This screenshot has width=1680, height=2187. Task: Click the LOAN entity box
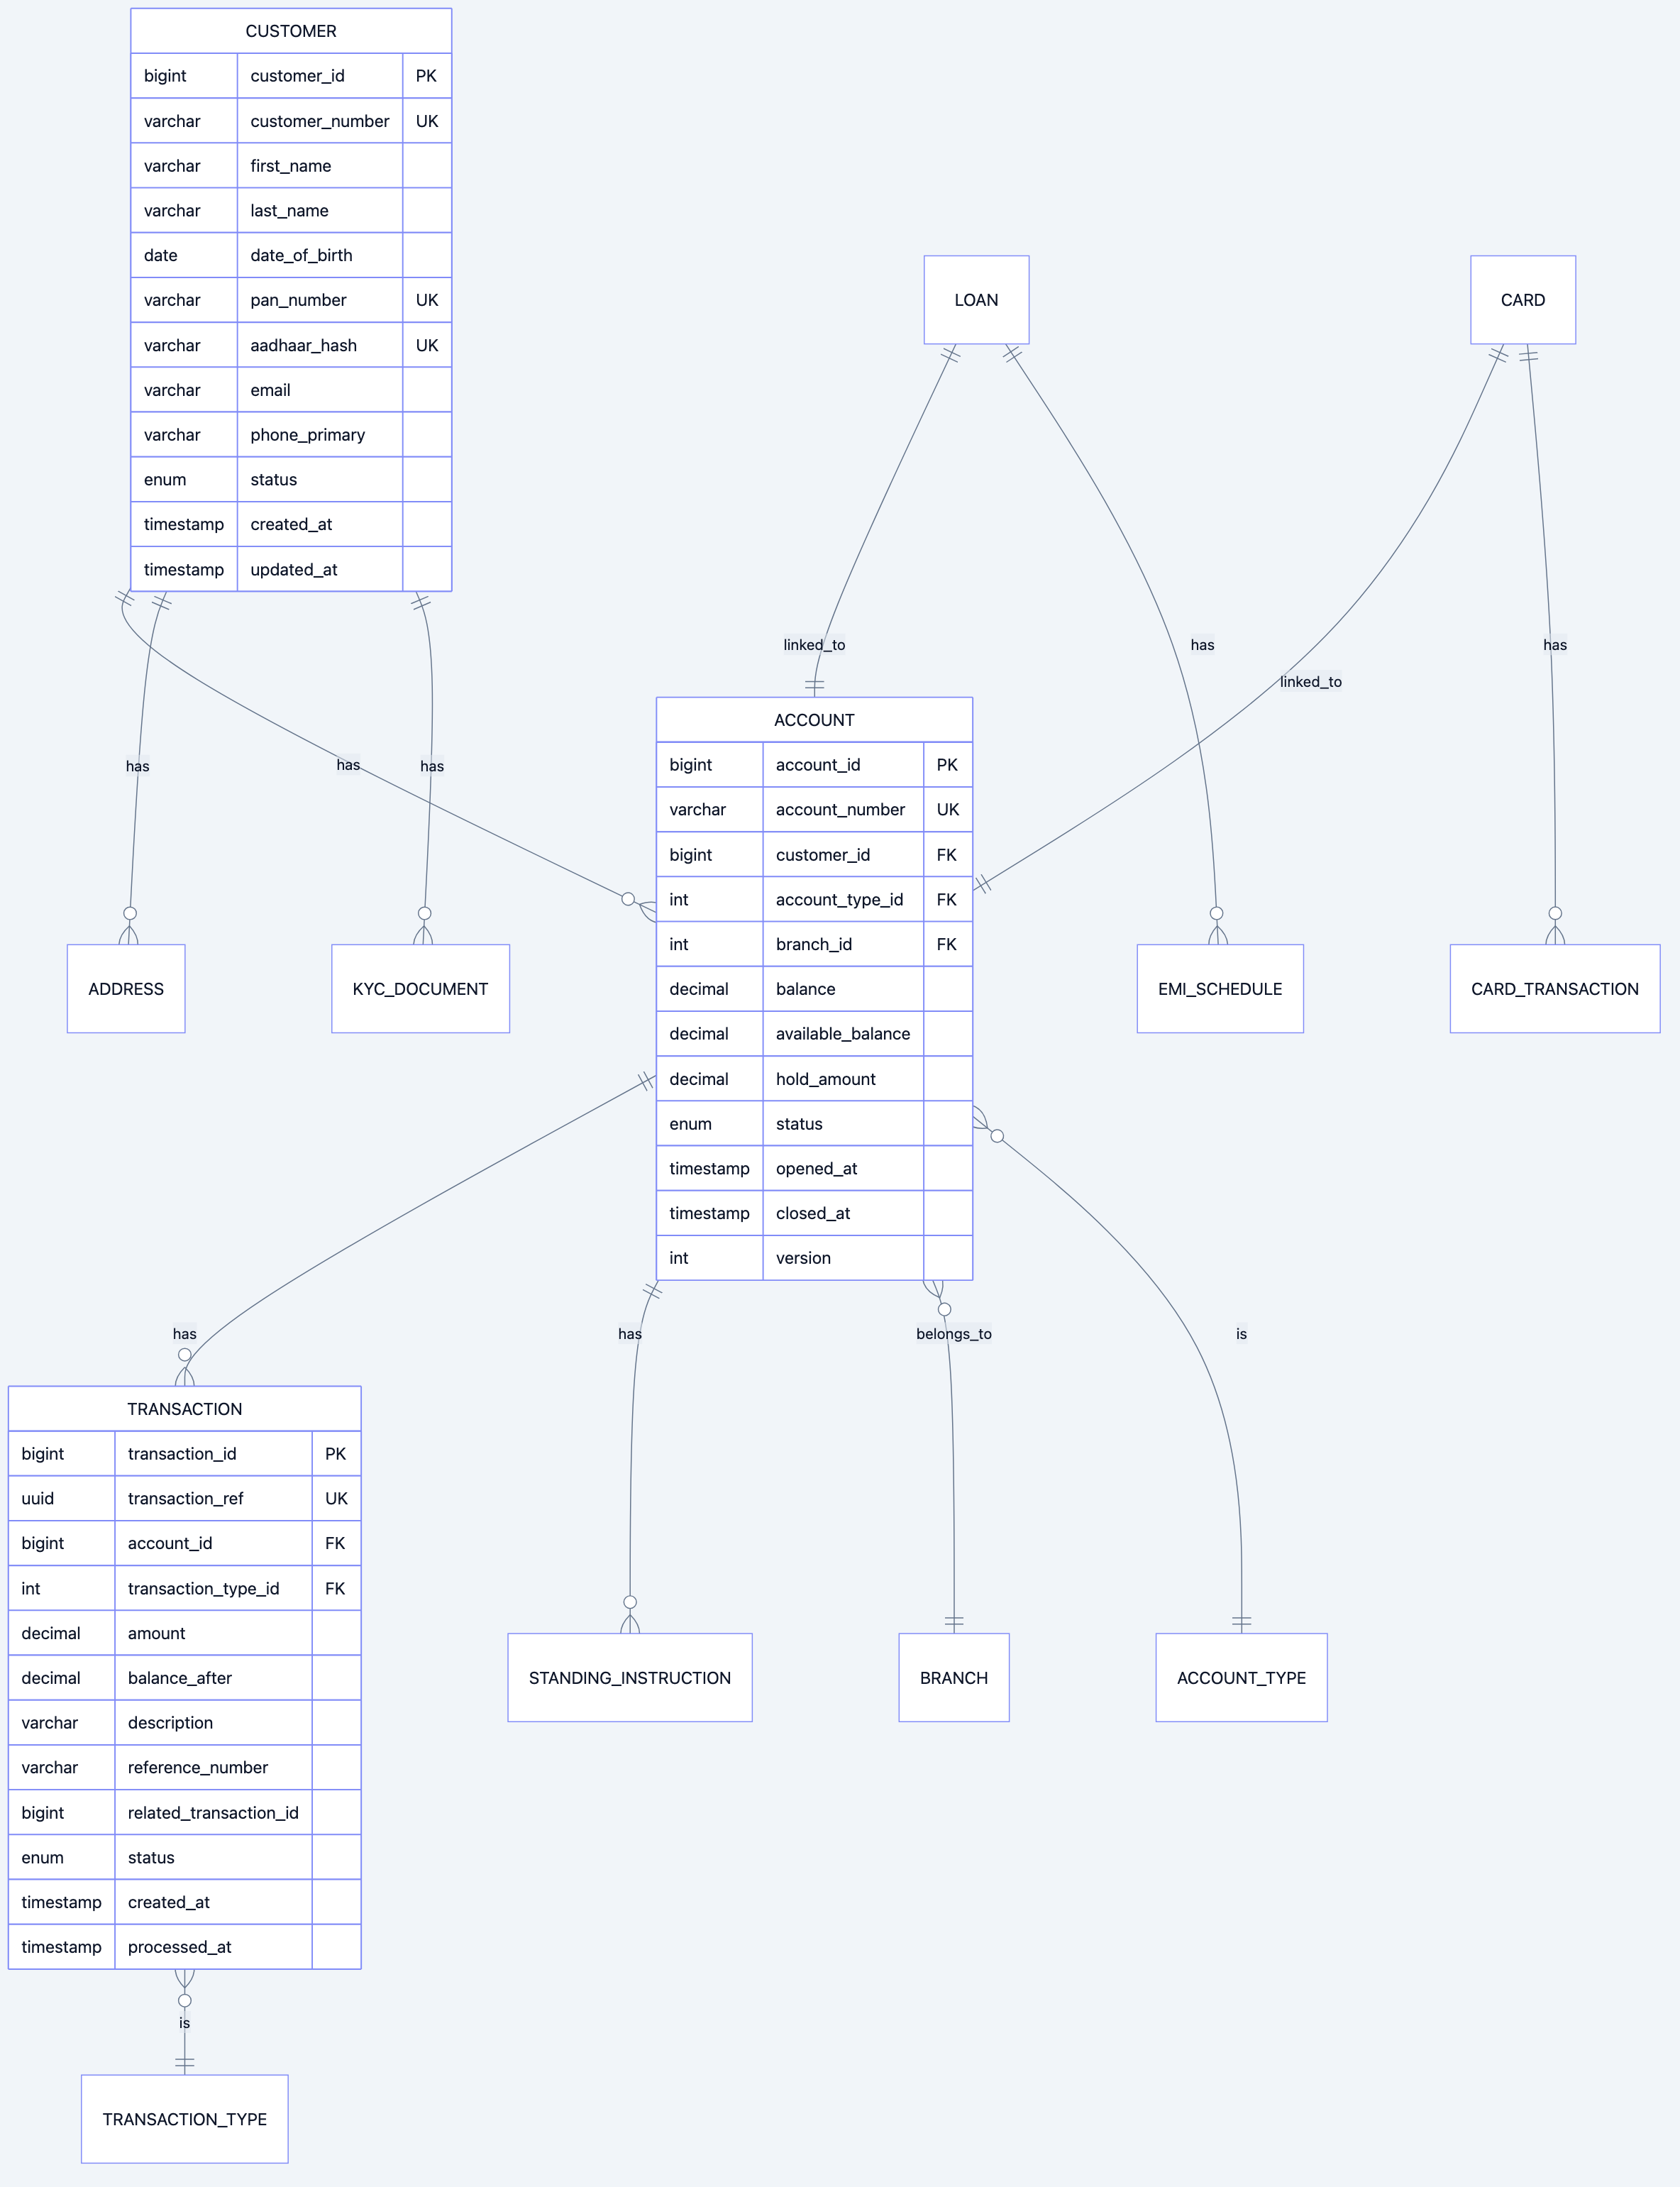[977, 299]
